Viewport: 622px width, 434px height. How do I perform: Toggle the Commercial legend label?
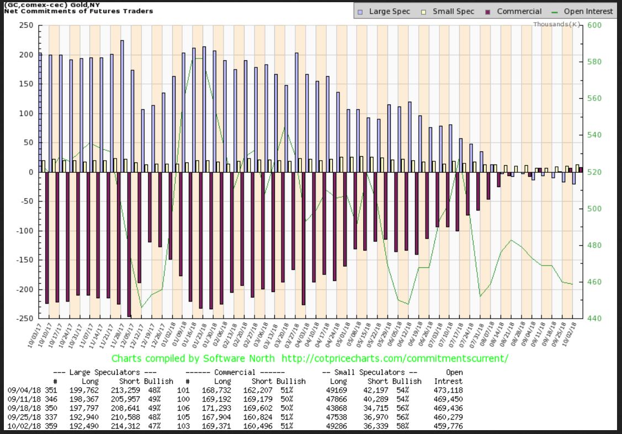(x=519, y=12)
